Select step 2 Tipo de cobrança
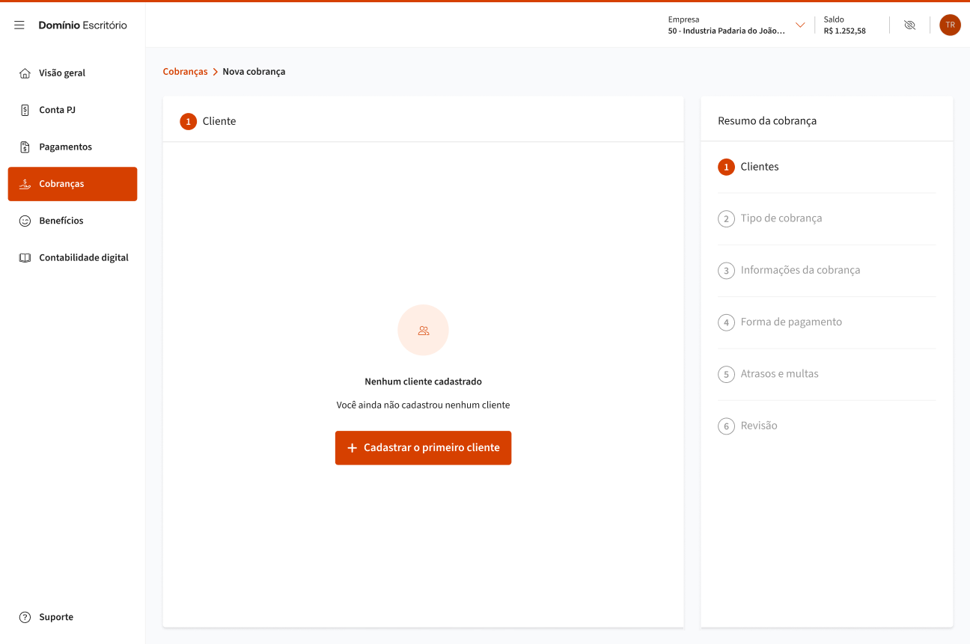 (781, 218)
